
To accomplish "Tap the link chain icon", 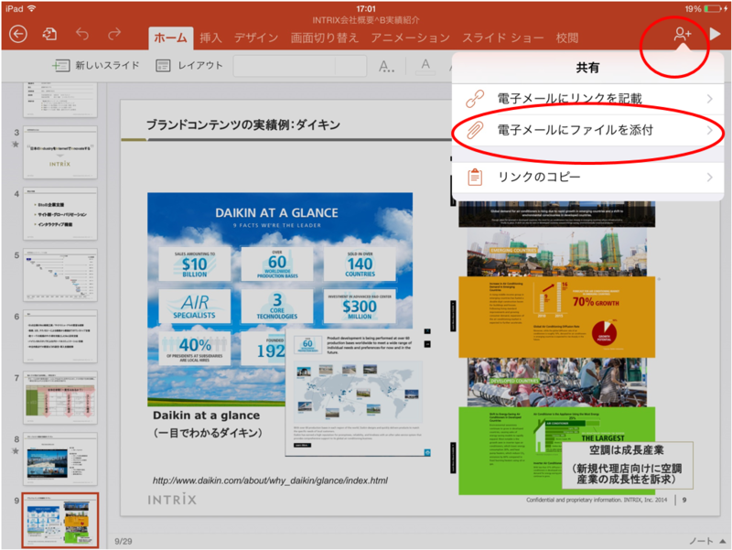I will [475, 99].
